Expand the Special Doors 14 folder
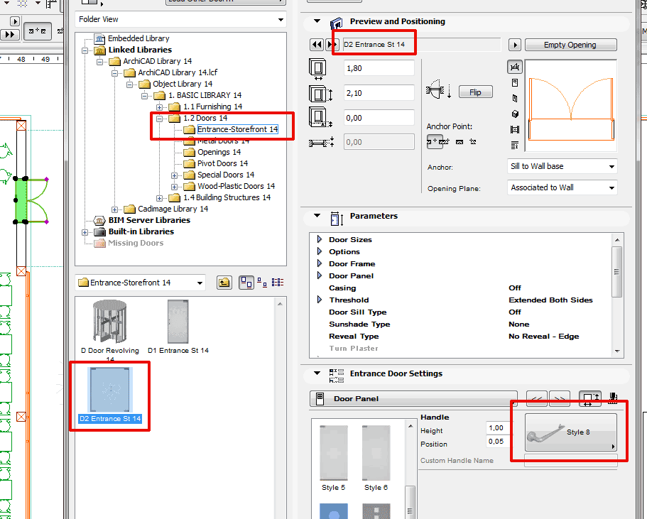 tap(174, 175)
